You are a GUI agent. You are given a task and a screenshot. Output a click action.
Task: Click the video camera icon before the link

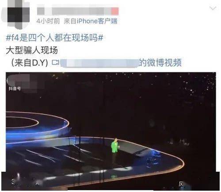point(55,63)
